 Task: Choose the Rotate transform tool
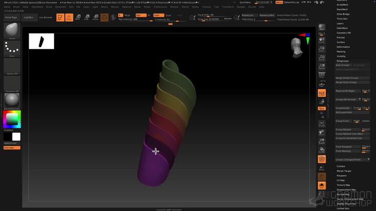pos(96,17)
